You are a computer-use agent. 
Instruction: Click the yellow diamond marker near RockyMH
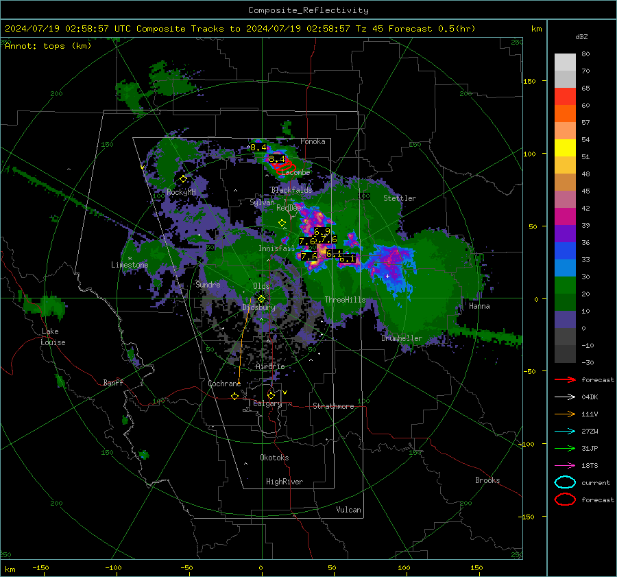tap(183, 179)
